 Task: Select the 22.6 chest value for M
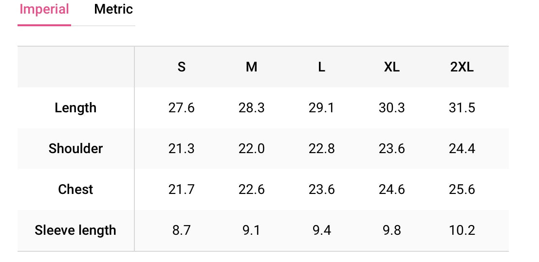coord(252,190)
